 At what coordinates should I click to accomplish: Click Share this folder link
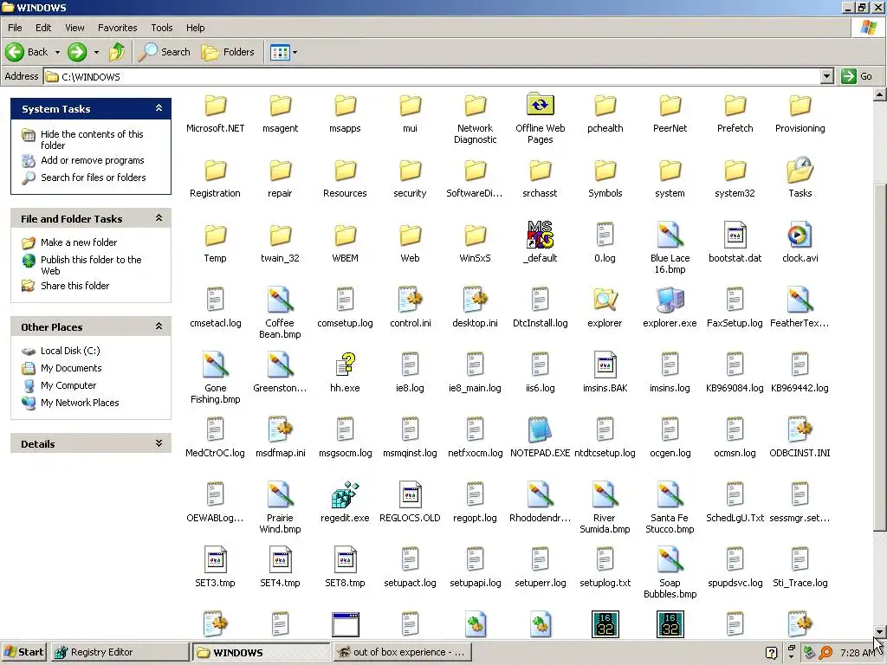(x=74, y=286)
